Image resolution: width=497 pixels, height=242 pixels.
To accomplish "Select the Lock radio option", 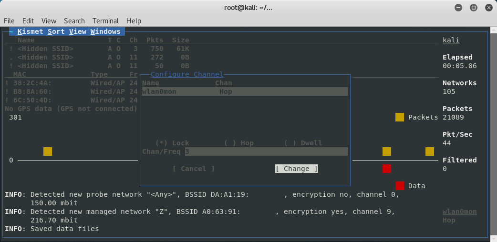I will coord(172,143).
